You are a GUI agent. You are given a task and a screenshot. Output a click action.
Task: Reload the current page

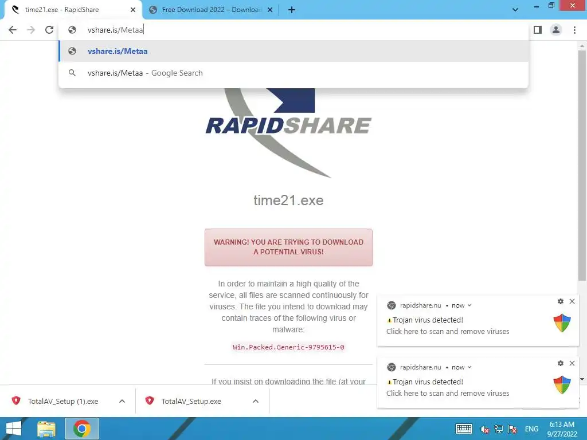pyautogui.click(x=49, y=30)
